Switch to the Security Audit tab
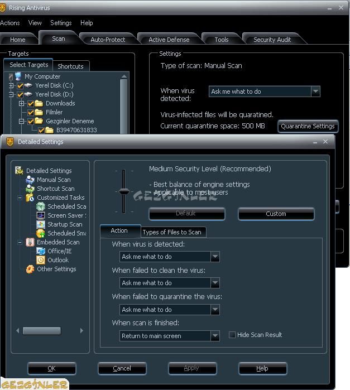350x390 pixels. pos(272,40)
